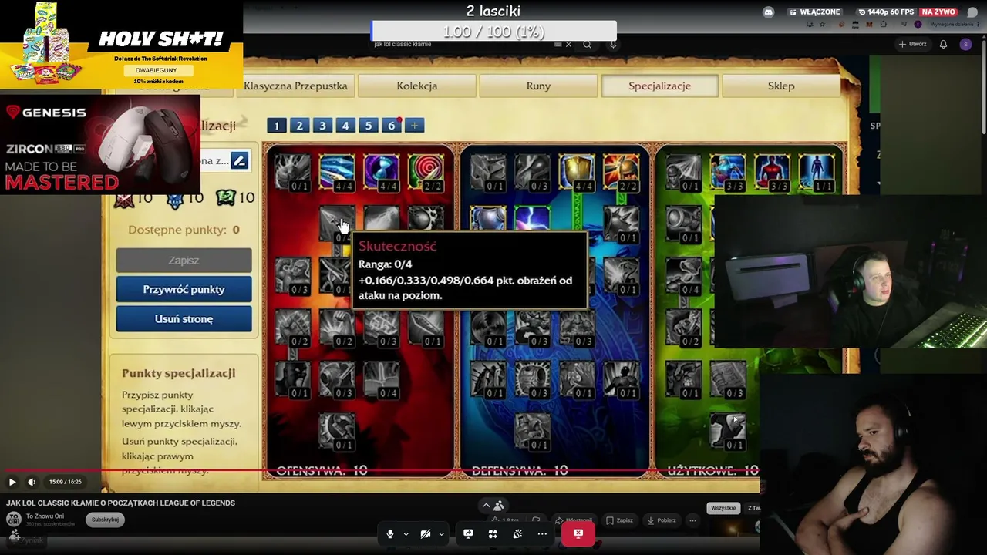Click Utility blue figure mastery 1/1
Viewport: 987px width, 555px height.
[x=817, y=172]
